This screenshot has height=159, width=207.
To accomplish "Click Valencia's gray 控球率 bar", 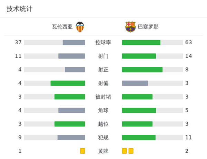I will [x=74, y=43].
